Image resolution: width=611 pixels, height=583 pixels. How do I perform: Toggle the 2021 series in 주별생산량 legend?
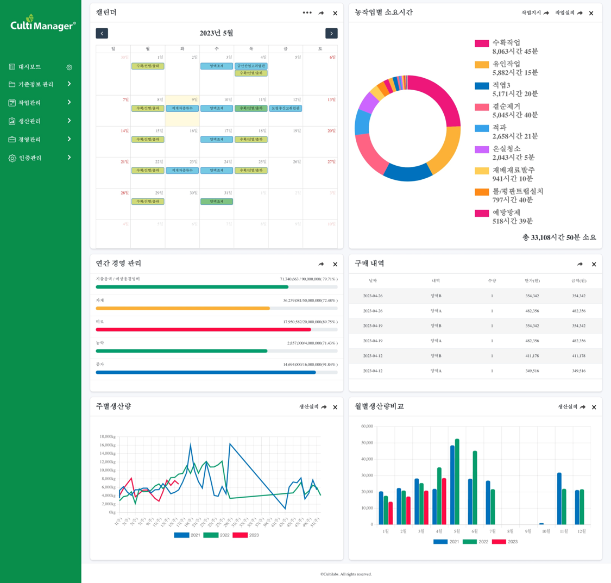[x=187, y=535]
